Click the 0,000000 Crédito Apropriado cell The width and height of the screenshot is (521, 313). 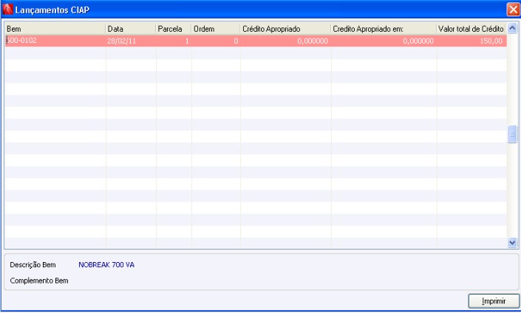tap(285, 41)
